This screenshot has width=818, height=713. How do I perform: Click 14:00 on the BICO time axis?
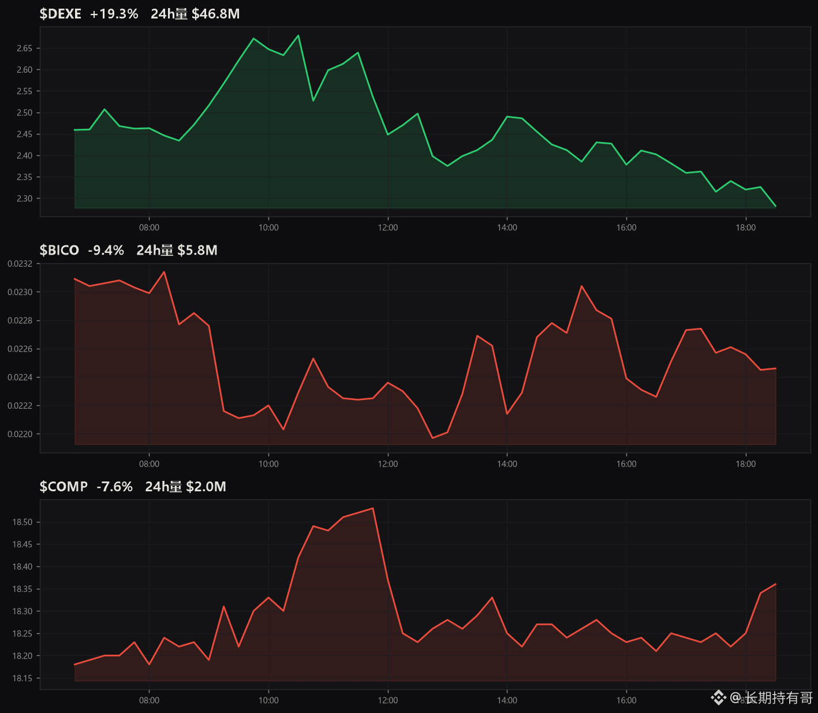pos(507,464)
